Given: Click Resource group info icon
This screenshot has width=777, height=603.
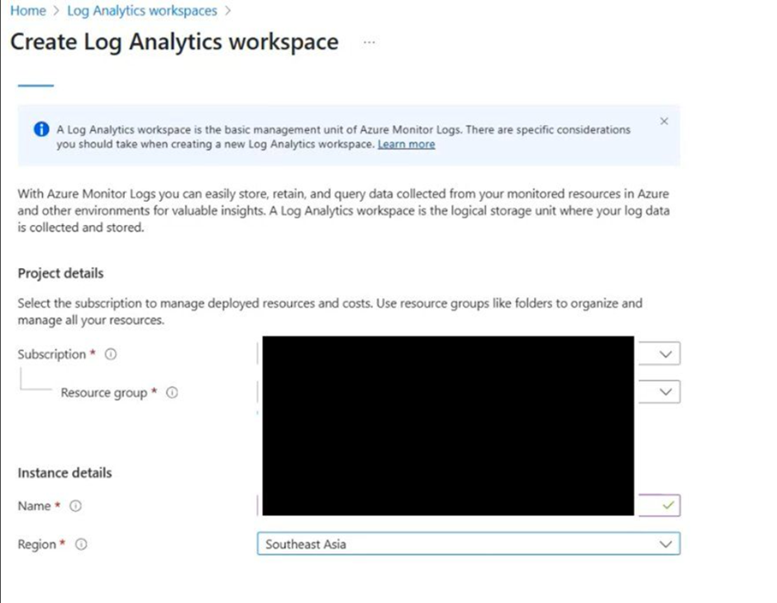Looking at the screenshot, I should (172, 393).
